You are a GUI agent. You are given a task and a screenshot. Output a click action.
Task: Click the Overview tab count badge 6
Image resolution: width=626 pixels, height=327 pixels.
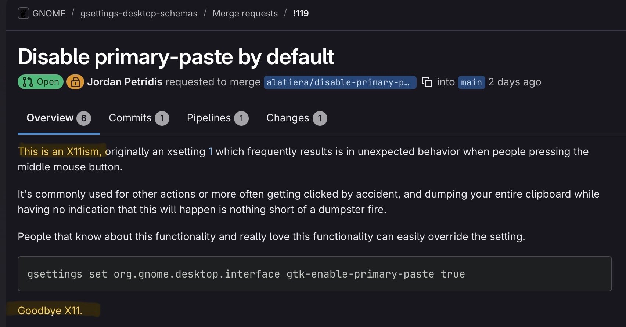point(84,118)
